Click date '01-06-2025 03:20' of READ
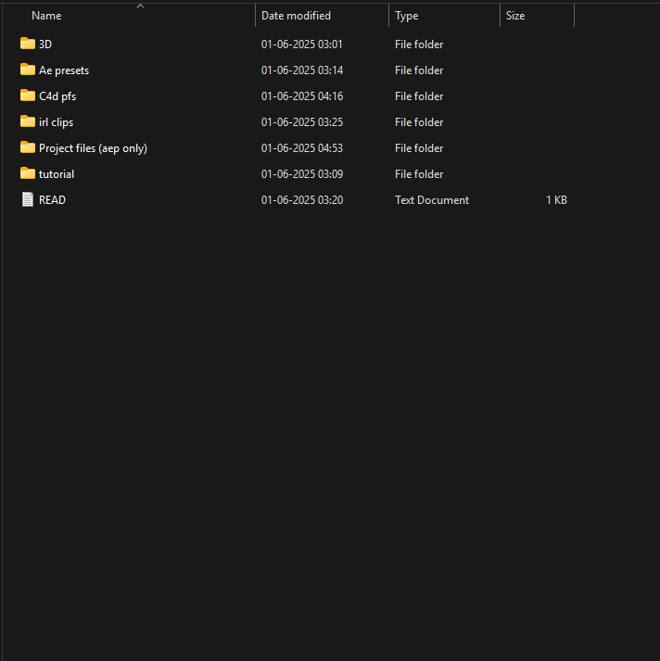This screenshot has height=661, width=660. (x=302, y=200)
